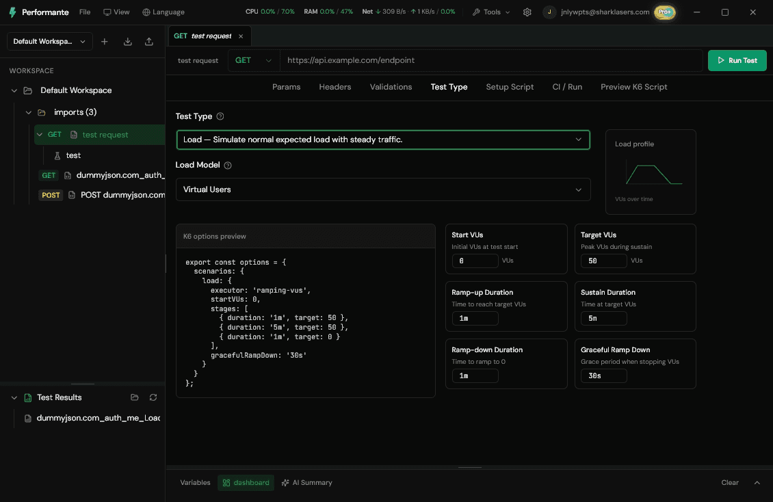The width and height of the screenshot is (773, 502).
Task: Open Load Model help question icon
Action: 228,165
